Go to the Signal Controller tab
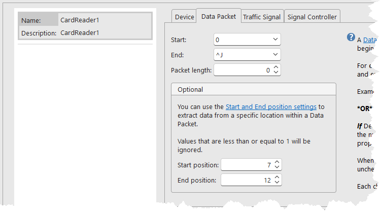383x214 pixels. click(x=312, y=17)
